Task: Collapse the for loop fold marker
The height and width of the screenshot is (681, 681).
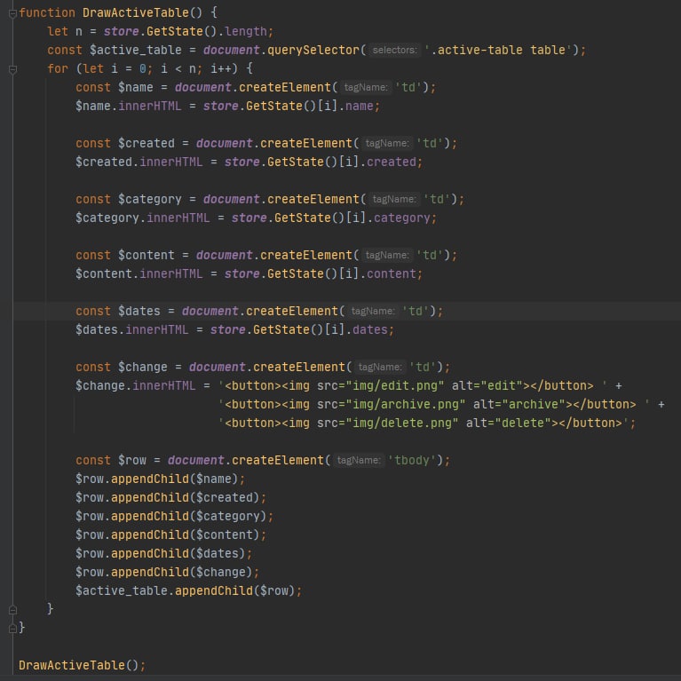Action: 12,69
